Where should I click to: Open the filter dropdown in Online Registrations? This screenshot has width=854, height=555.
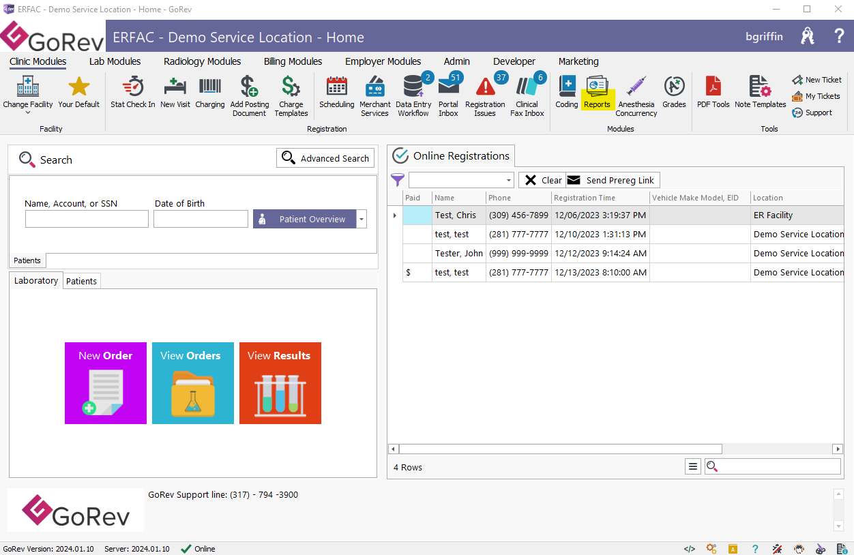[509, 180]
